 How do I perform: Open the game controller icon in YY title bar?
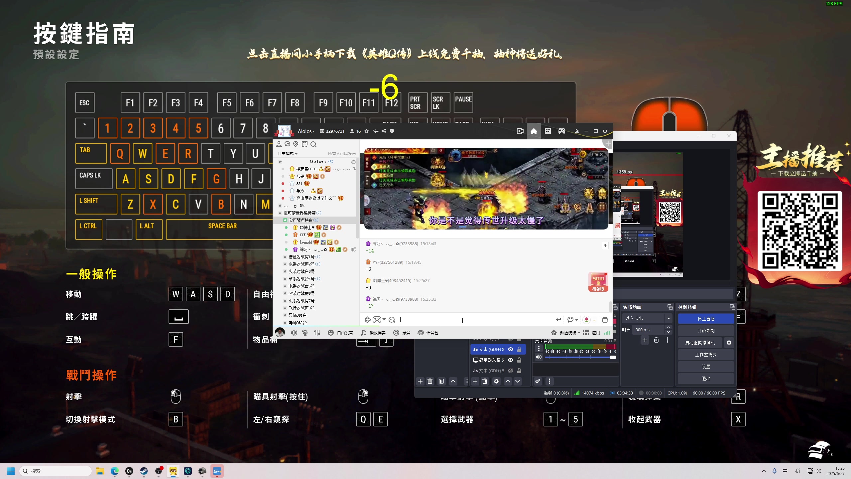(x=561, y=131)
